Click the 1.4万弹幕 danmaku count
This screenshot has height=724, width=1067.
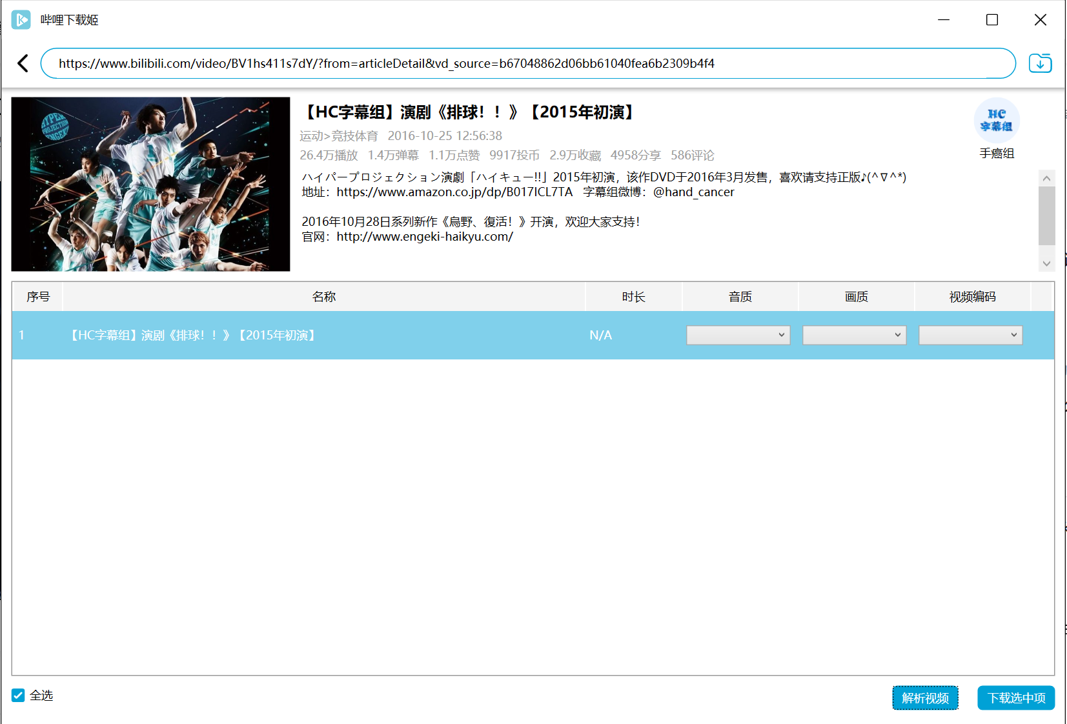[393, 156]
